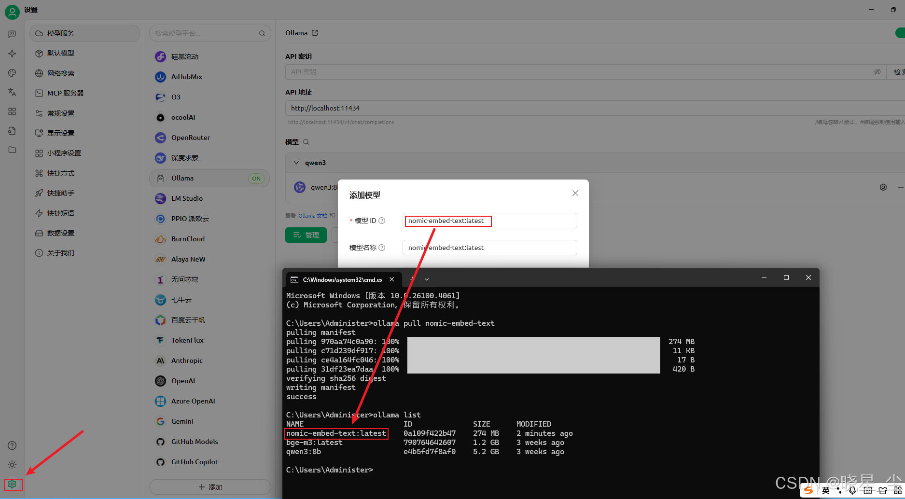Open 数据设置 settings page
905x499 pixels.
(x=84, y=233)
